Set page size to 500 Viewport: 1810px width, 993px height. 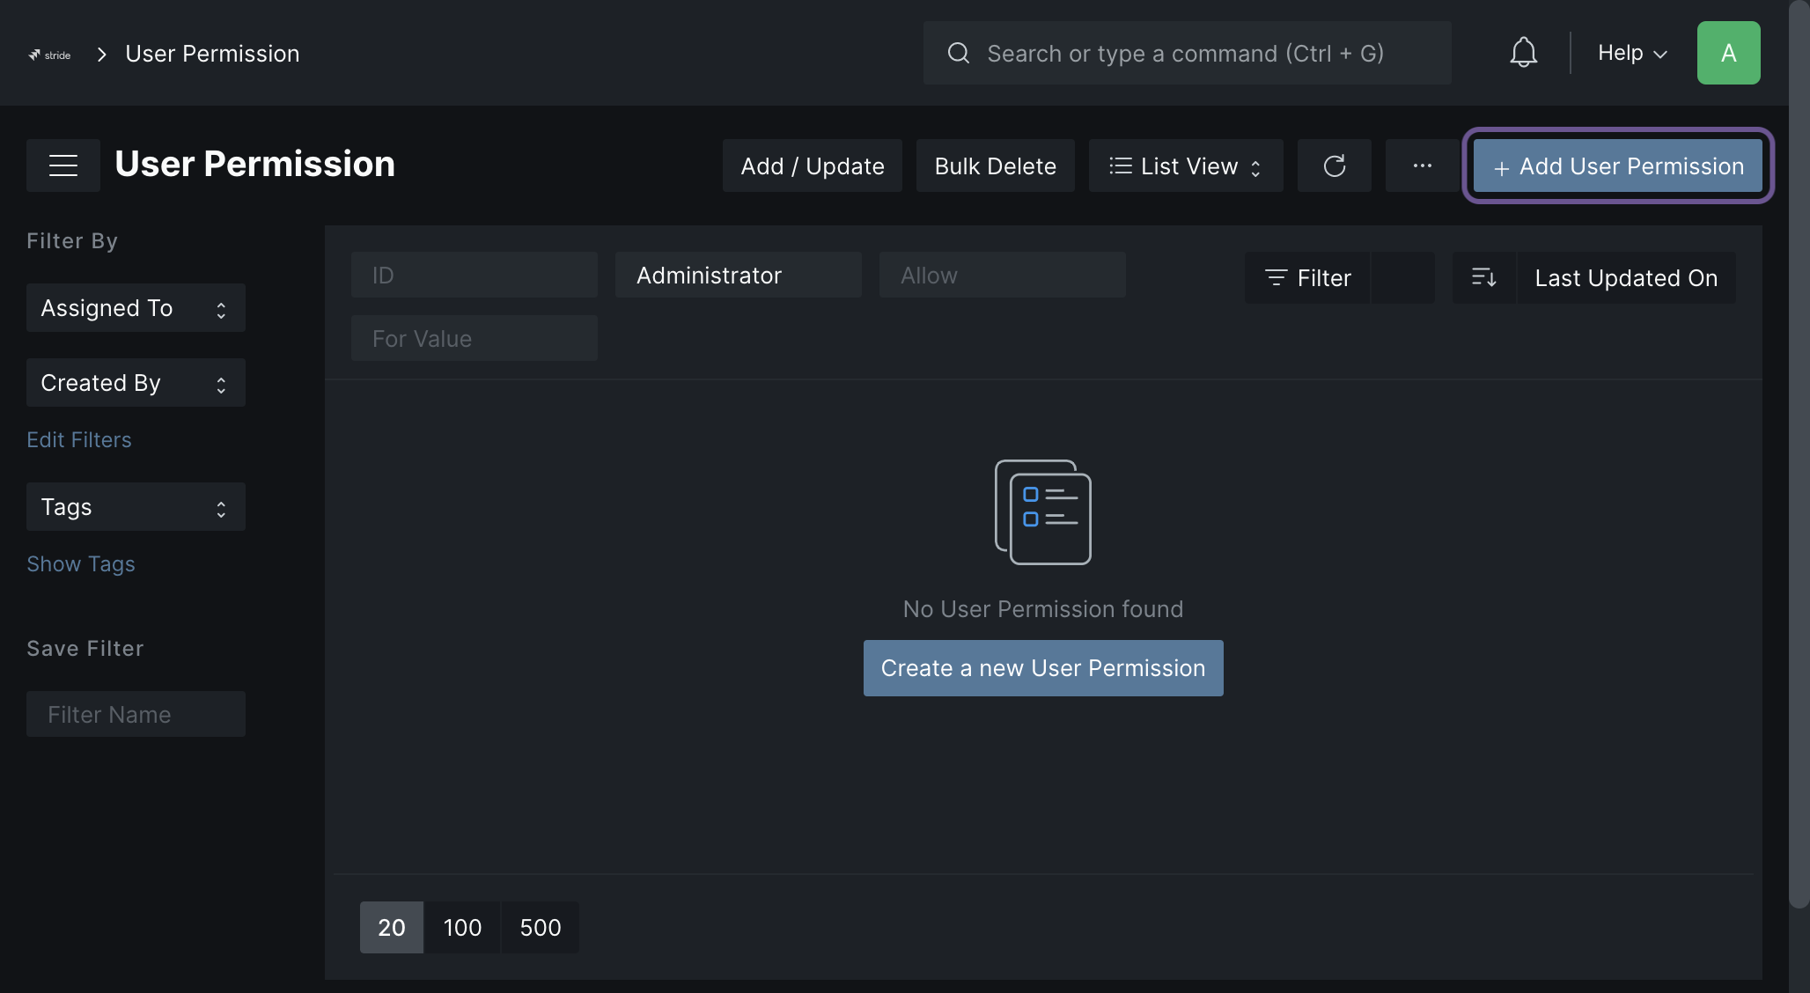tap(540, 927)
